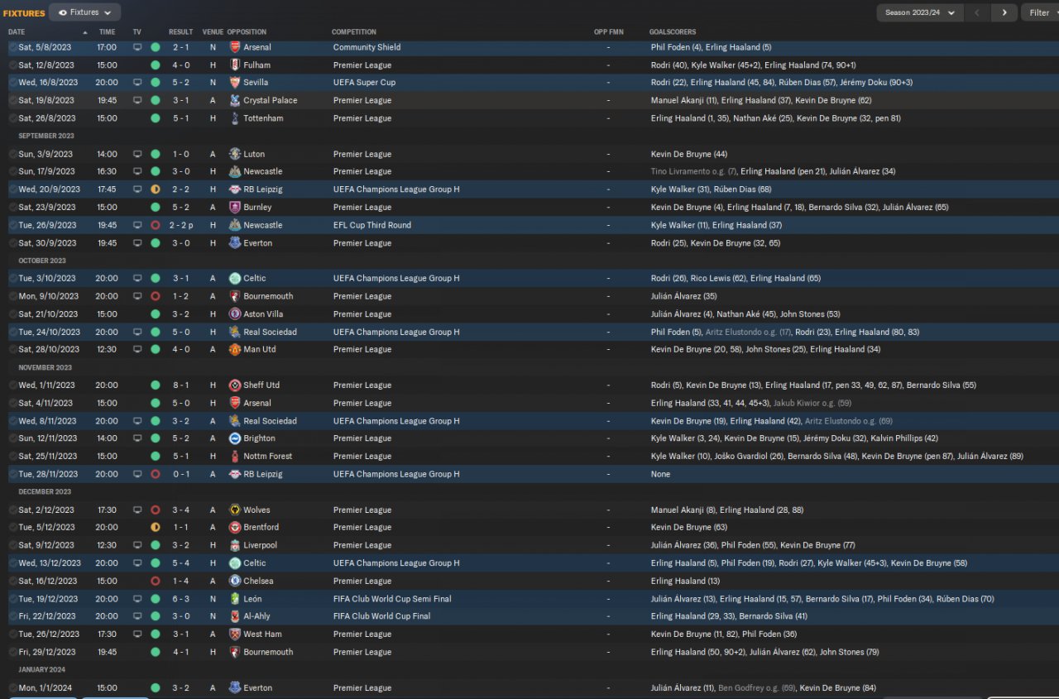The image size is (1059, 699).
Task: Sort by the VENUE column header
Action: [x=213, y=32]
